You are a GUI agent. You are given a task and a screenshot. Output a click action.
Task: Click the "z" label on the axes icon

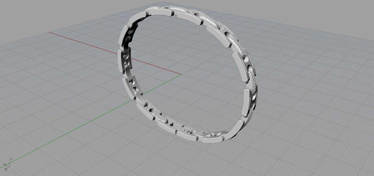tap(11, 159)
